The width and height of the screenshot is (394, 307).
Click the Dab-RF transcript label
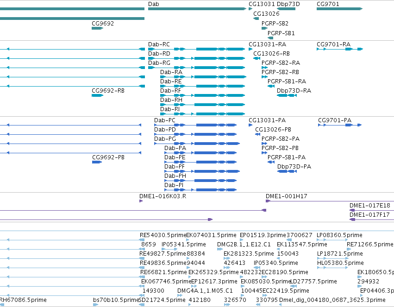point(171,91)
